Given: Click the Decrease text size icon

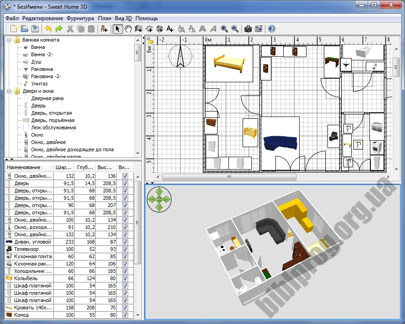Looking at the screenshot, I should (192, 29).
